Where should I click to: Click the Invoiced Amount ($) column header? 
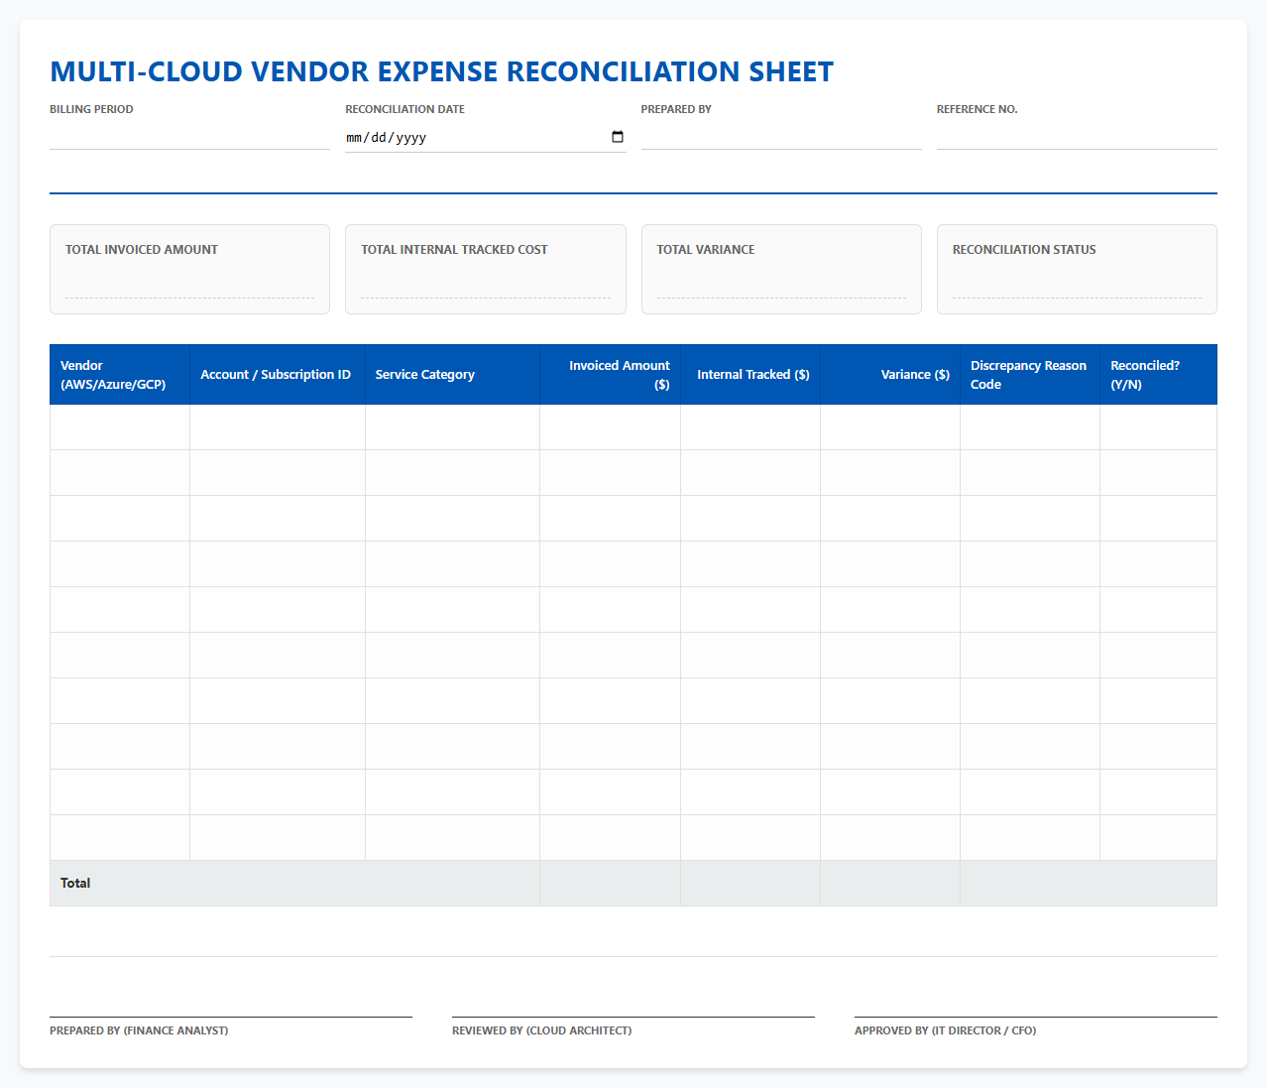[x=611, y=375]
